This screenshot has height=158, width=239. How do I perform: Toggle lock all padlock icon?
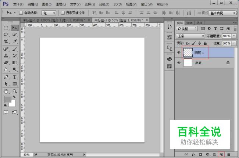[205, 43]
